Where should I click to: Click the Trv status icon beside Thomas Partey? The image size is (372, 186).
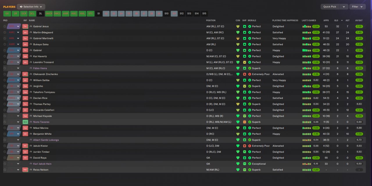tap(25, 104)
